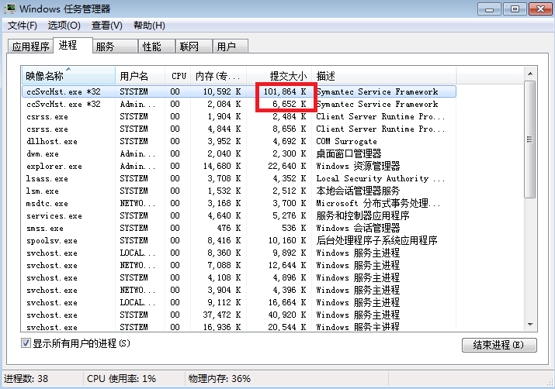555x389 pixels.
Task: Minimize the Task Manager window
Action: 489,9
